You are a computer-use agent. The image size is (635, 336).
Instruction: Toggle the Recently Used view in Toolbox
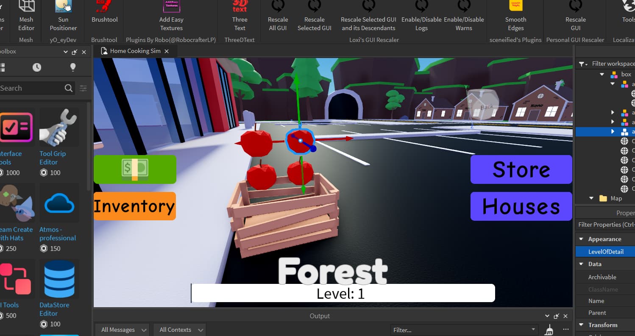[37, 67]
